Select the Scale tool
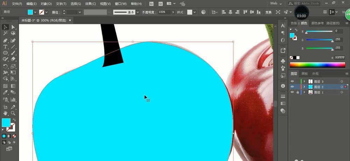 (13, 66)
